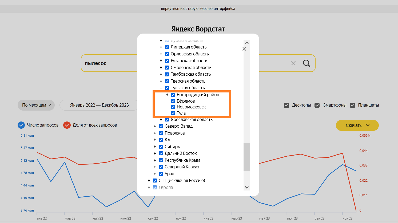Uncheck Поволжье checkbox
The width and height of the screenshot is (398, 223).
click(x=161, y=133)
